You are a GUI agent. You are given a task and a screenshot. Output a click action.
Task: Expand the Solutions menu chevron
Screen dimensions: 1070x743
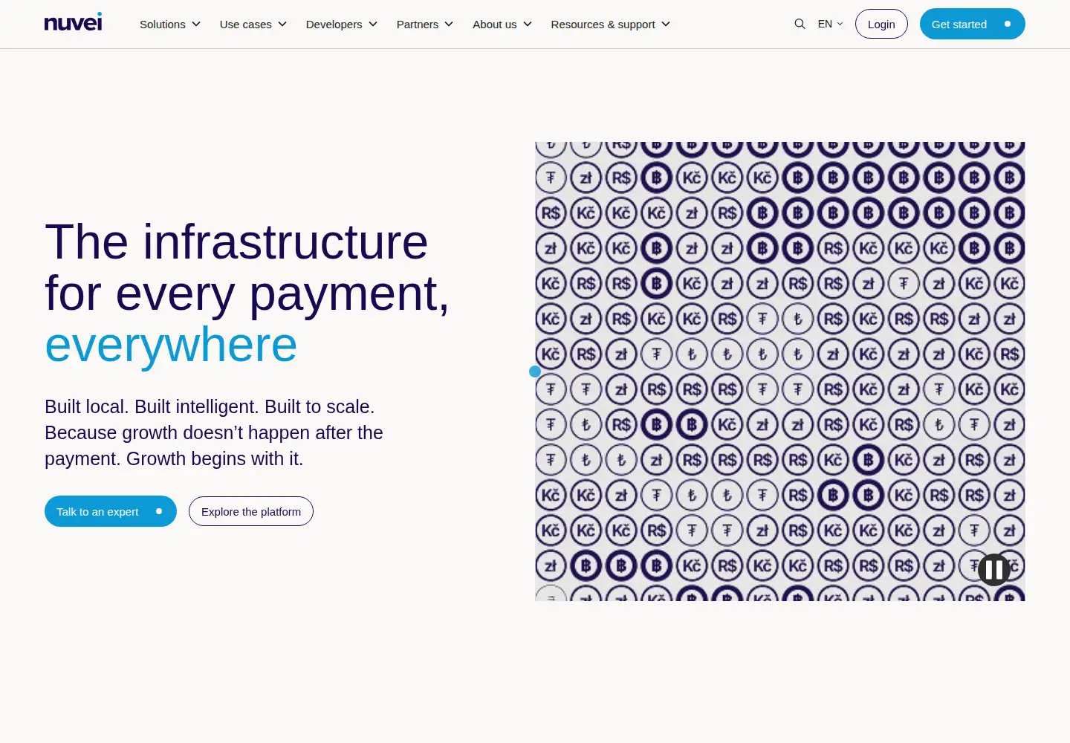(196, 24)
